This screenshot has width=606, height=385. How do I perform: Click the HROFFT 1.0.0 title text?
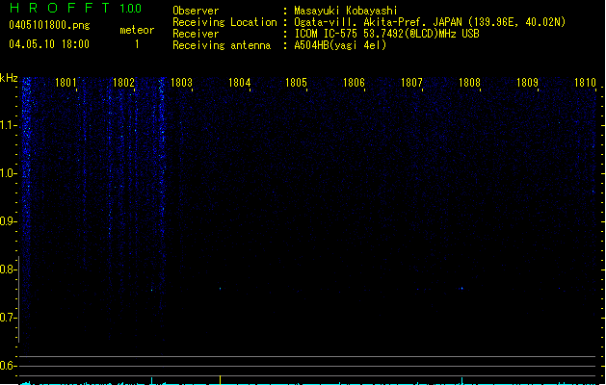(x=76, y=8)
